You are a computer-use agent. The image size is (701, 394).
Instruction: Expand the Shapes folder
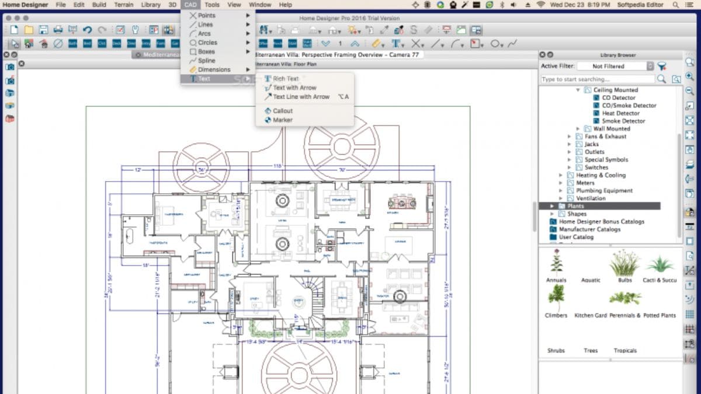pyautogui.click(x=552, y=214)
